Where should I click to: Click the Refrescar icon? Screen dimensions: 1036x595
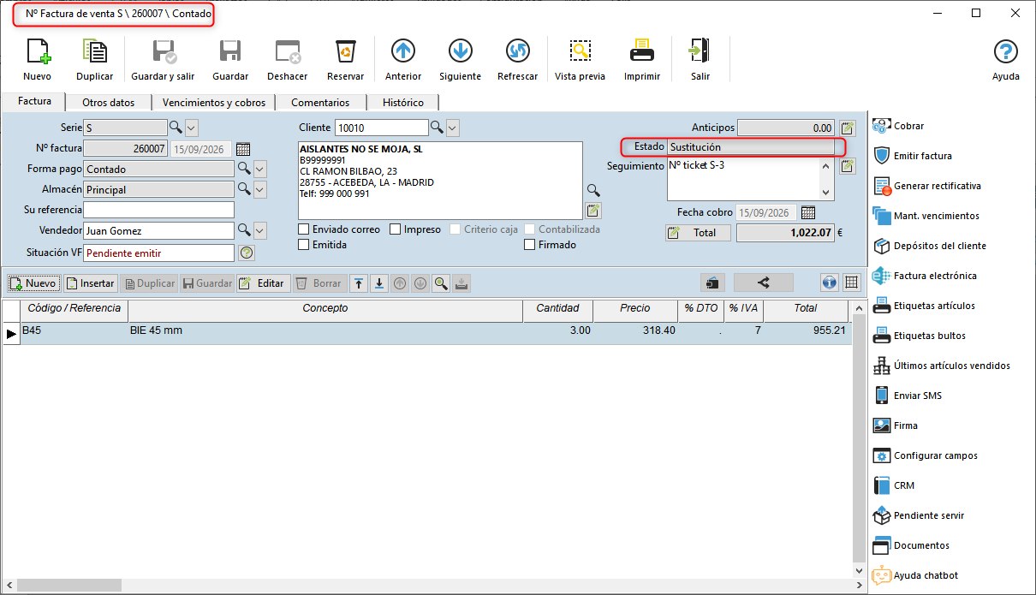(517, 52)
